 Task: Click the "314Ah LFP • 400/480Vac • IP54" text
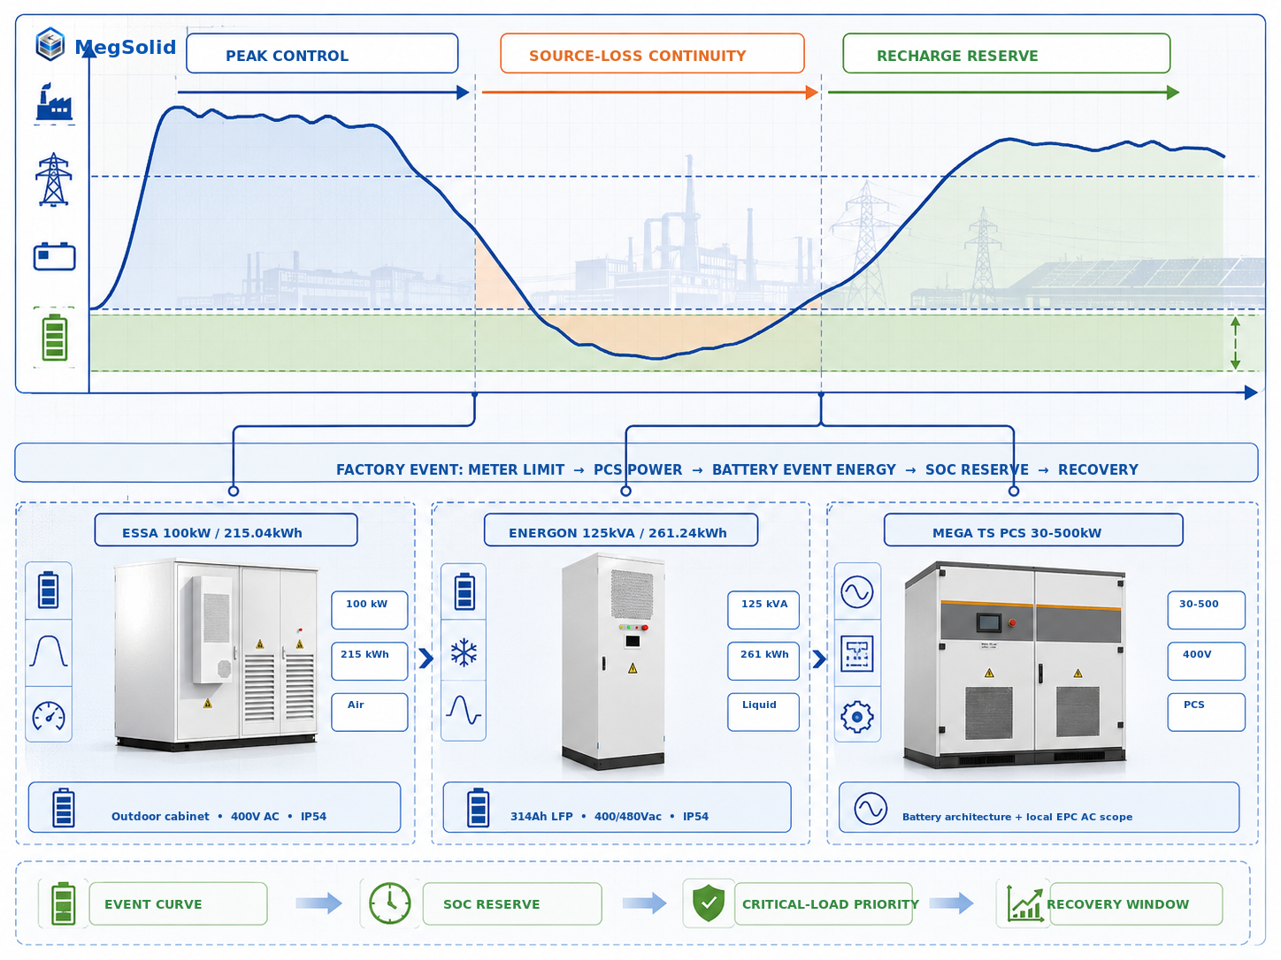(x=610, y=816)
